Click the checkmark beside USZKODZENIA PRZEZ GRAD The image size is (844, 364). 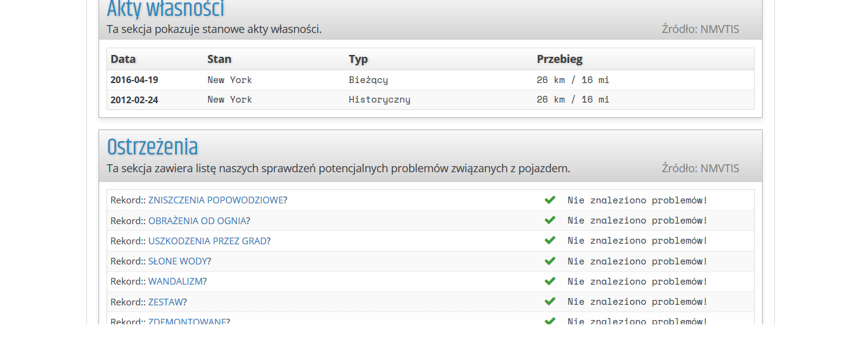pyautogui.click(x=550, y=241)
